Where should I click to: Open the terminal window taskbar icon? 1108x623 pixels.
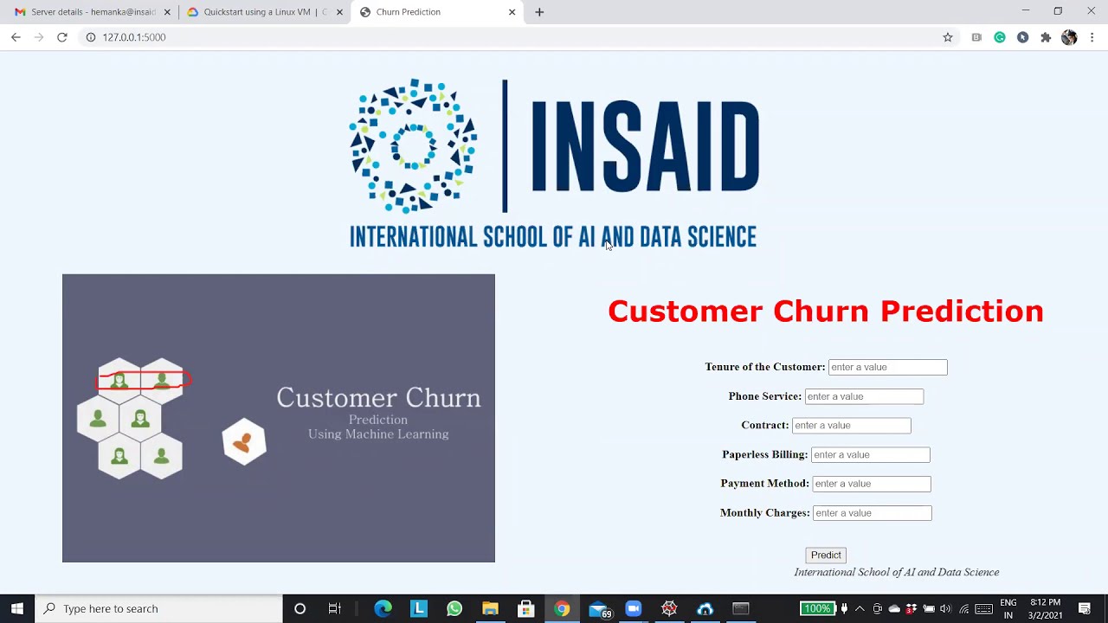pyautogui.click(x=740, y=608)
